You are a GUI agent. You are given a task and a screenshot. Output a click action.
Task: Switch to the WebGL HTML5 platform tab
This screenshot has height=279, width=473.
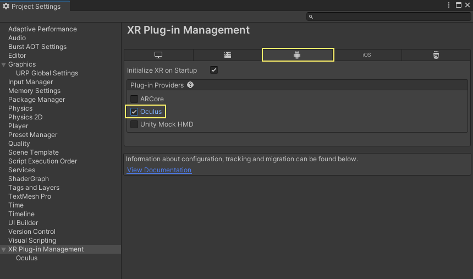[436, 55]
